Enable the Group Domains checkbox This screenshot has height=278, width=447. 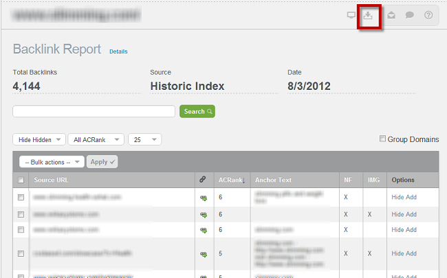point(383,139)
